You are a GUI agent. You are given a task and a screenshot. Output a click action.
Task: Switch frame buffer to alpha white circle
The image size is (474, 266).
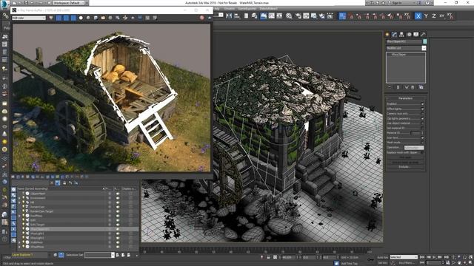point(81,18)
